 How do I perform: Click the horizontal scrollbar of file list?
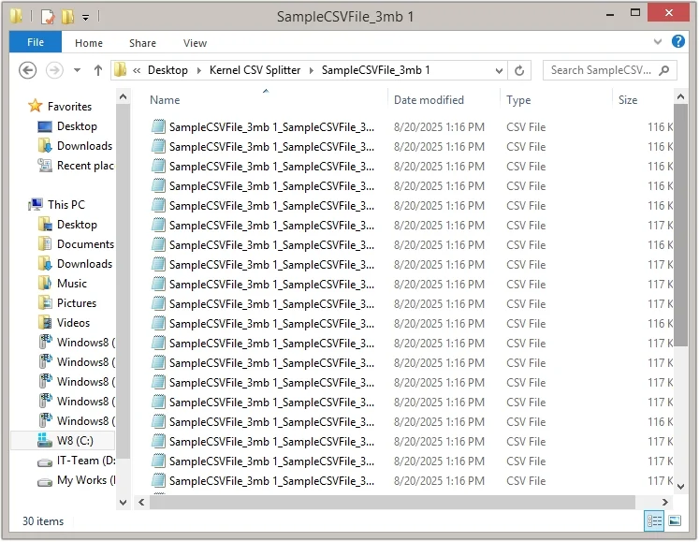(393, 503)
